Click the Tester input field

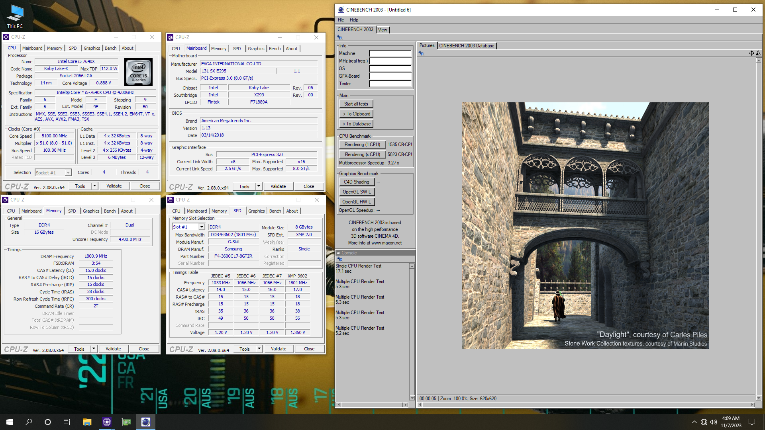tap(390, 84)
